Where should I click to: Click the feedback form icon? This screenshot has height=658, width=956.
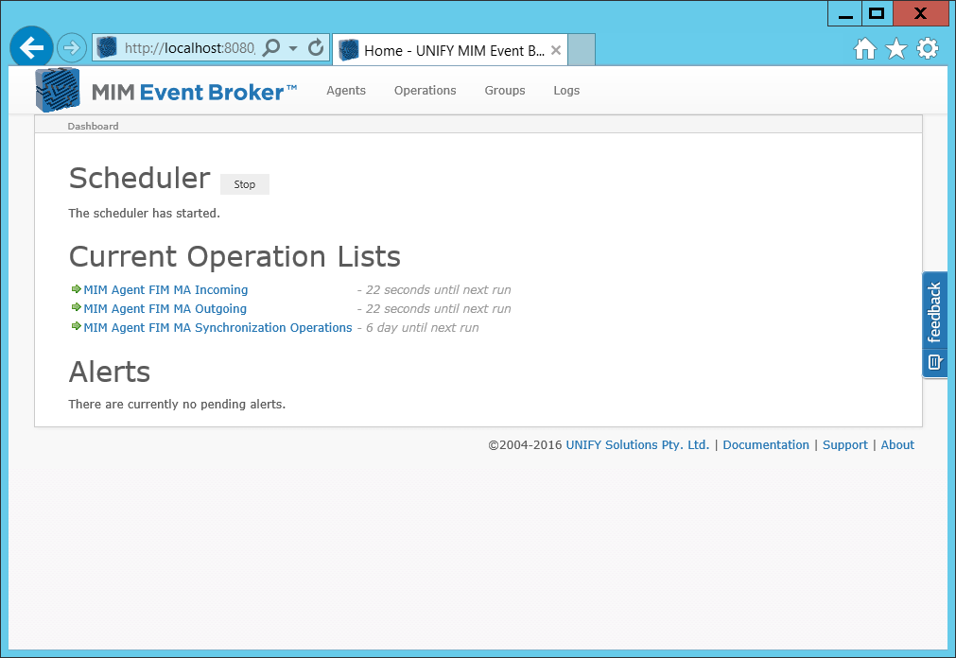click(x=934, y=362)
